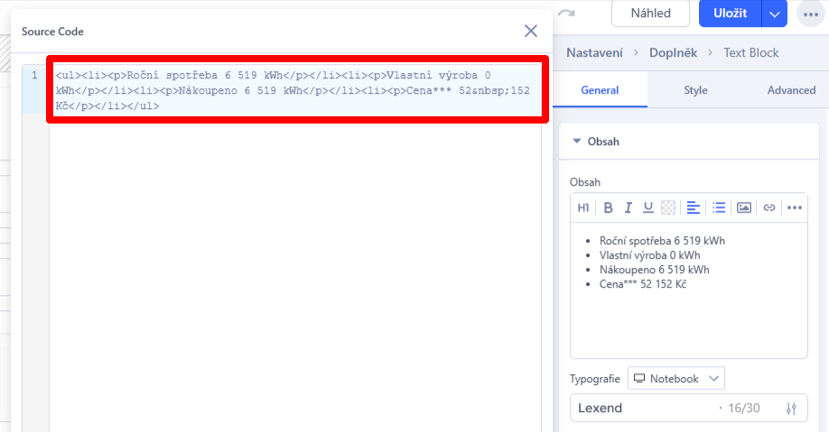The image size is (829, 432).
Task: Switch to the Advanced tab
Action: tap(791, 90)
